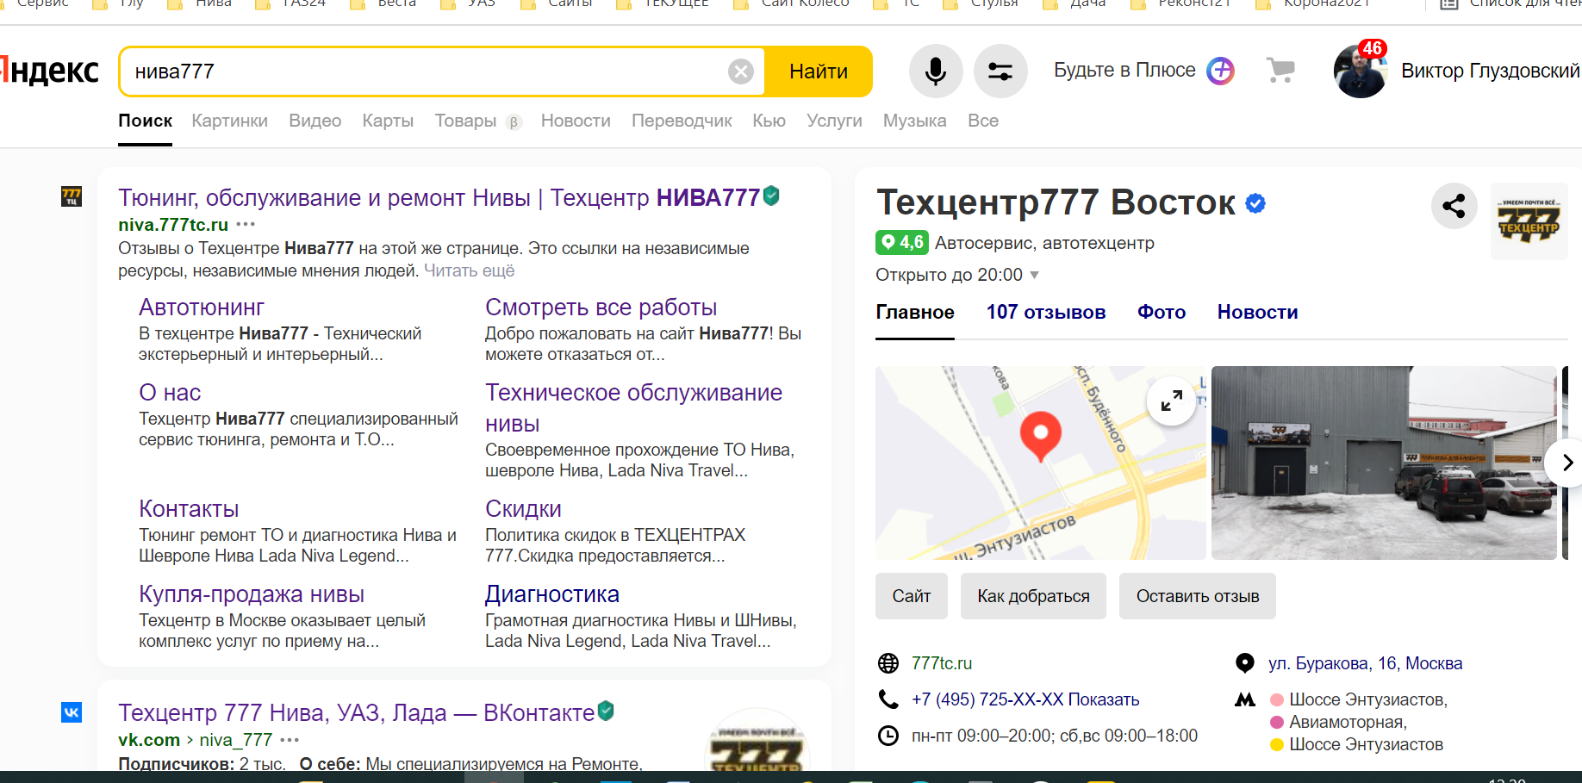
Task: Click the 4,6 rating badge
Action: pos(901,243)
